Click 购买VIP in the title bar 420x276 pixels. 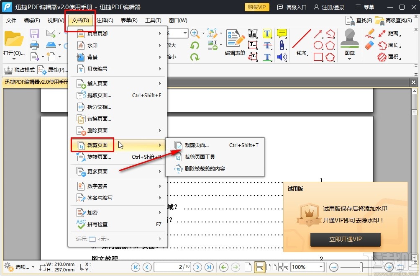(x=256, y=7)
